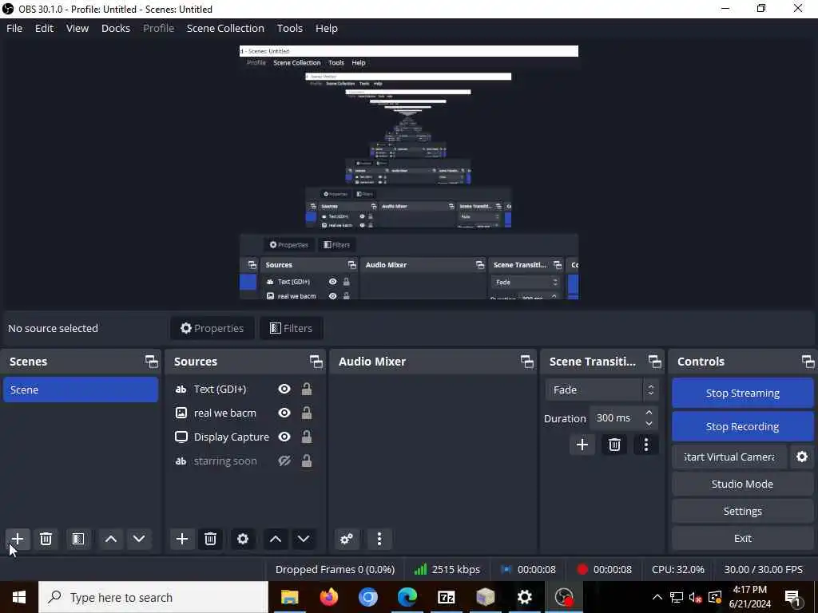Image resolution: width=818 pixels, height=613 pixels.
Task: Remove selected scene with trash icon
Action: tap(46, 539)
